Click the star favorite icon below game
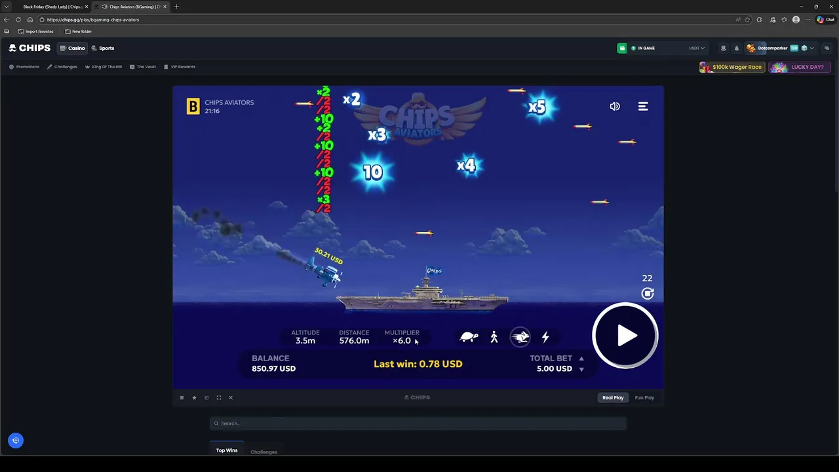839x472 pixels. (194, 397)
